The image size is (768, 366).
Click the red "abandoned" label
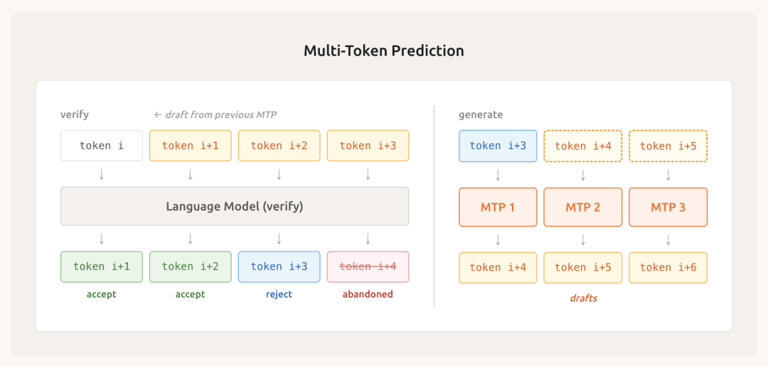pos(368,294)
